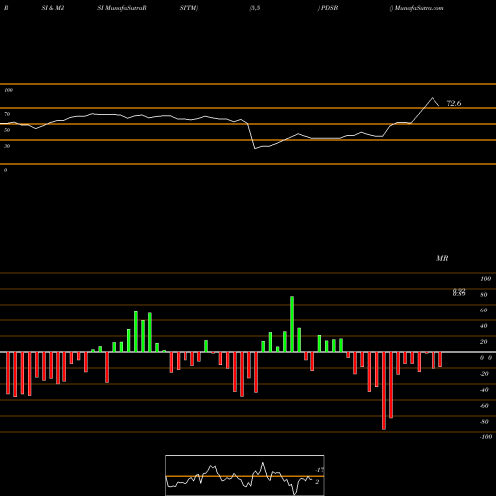
Task: Select the 70 level orange RSI line
Action: pos(248,108)
